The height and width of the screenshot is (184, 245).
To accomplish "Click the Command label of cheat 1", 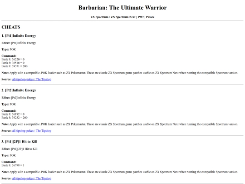I will pyautogui.click(x=9, y=56).
